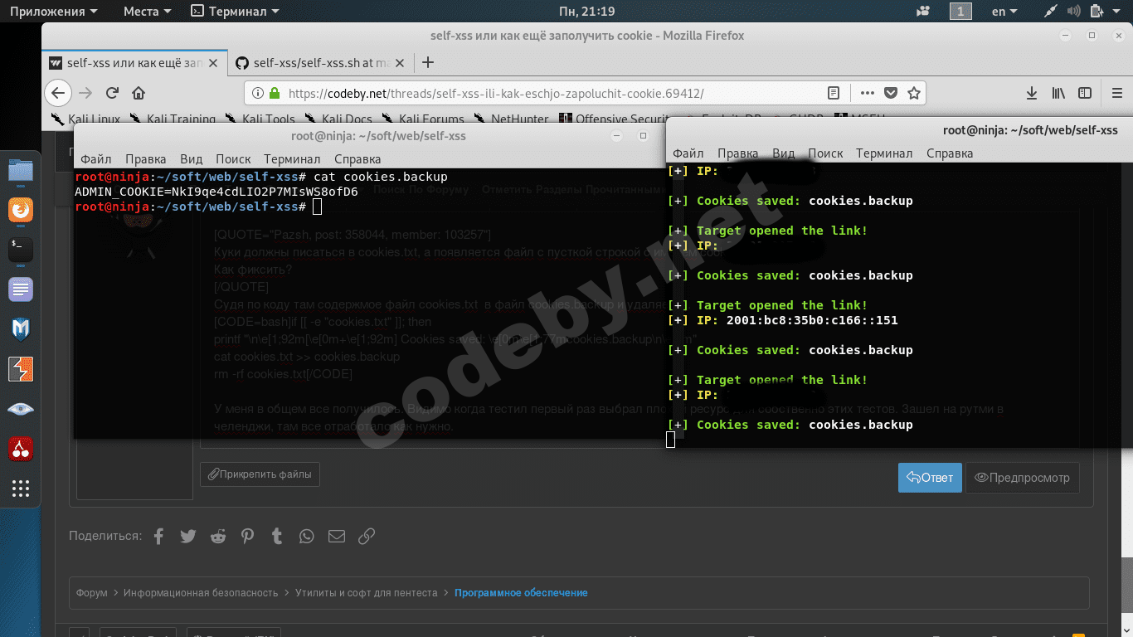
Task: Show applications grid in dock
Action: (21, 489)
